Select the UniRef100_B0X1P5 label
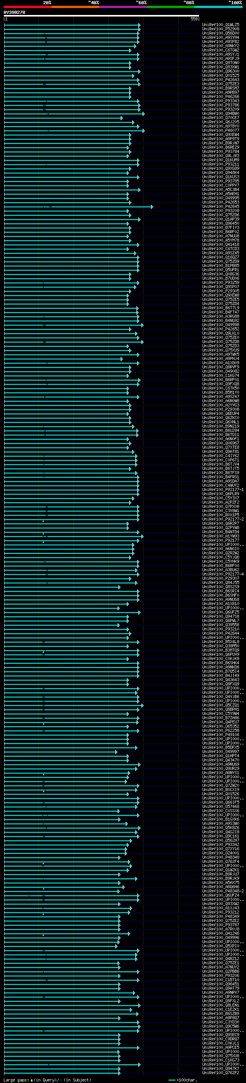 click(221, 515)
